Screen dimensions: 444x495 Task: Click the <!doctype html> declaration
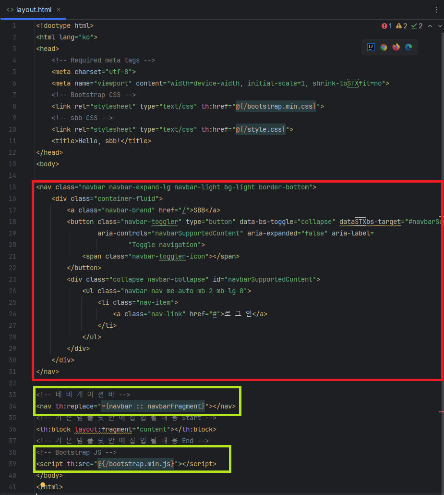(x=65, y=26)
